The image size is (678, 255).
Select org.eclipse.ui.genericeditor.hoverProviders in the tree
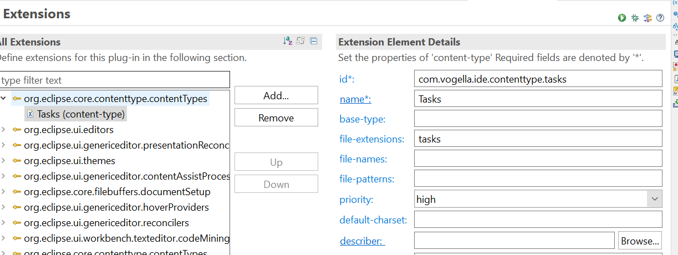(116, 207)
